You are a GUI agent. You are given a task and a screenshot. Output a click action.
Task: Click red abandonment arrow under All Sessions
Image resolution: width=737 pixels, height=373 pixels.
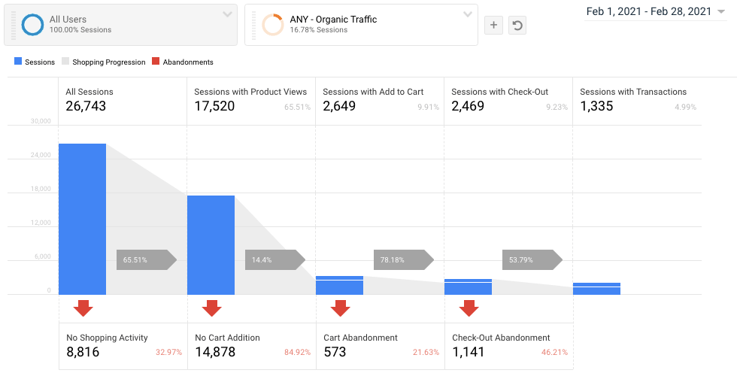[83, 308]
